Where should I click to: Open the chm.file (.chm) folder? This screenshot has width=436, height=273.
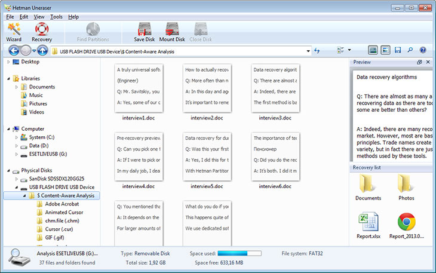pos(62,221)
